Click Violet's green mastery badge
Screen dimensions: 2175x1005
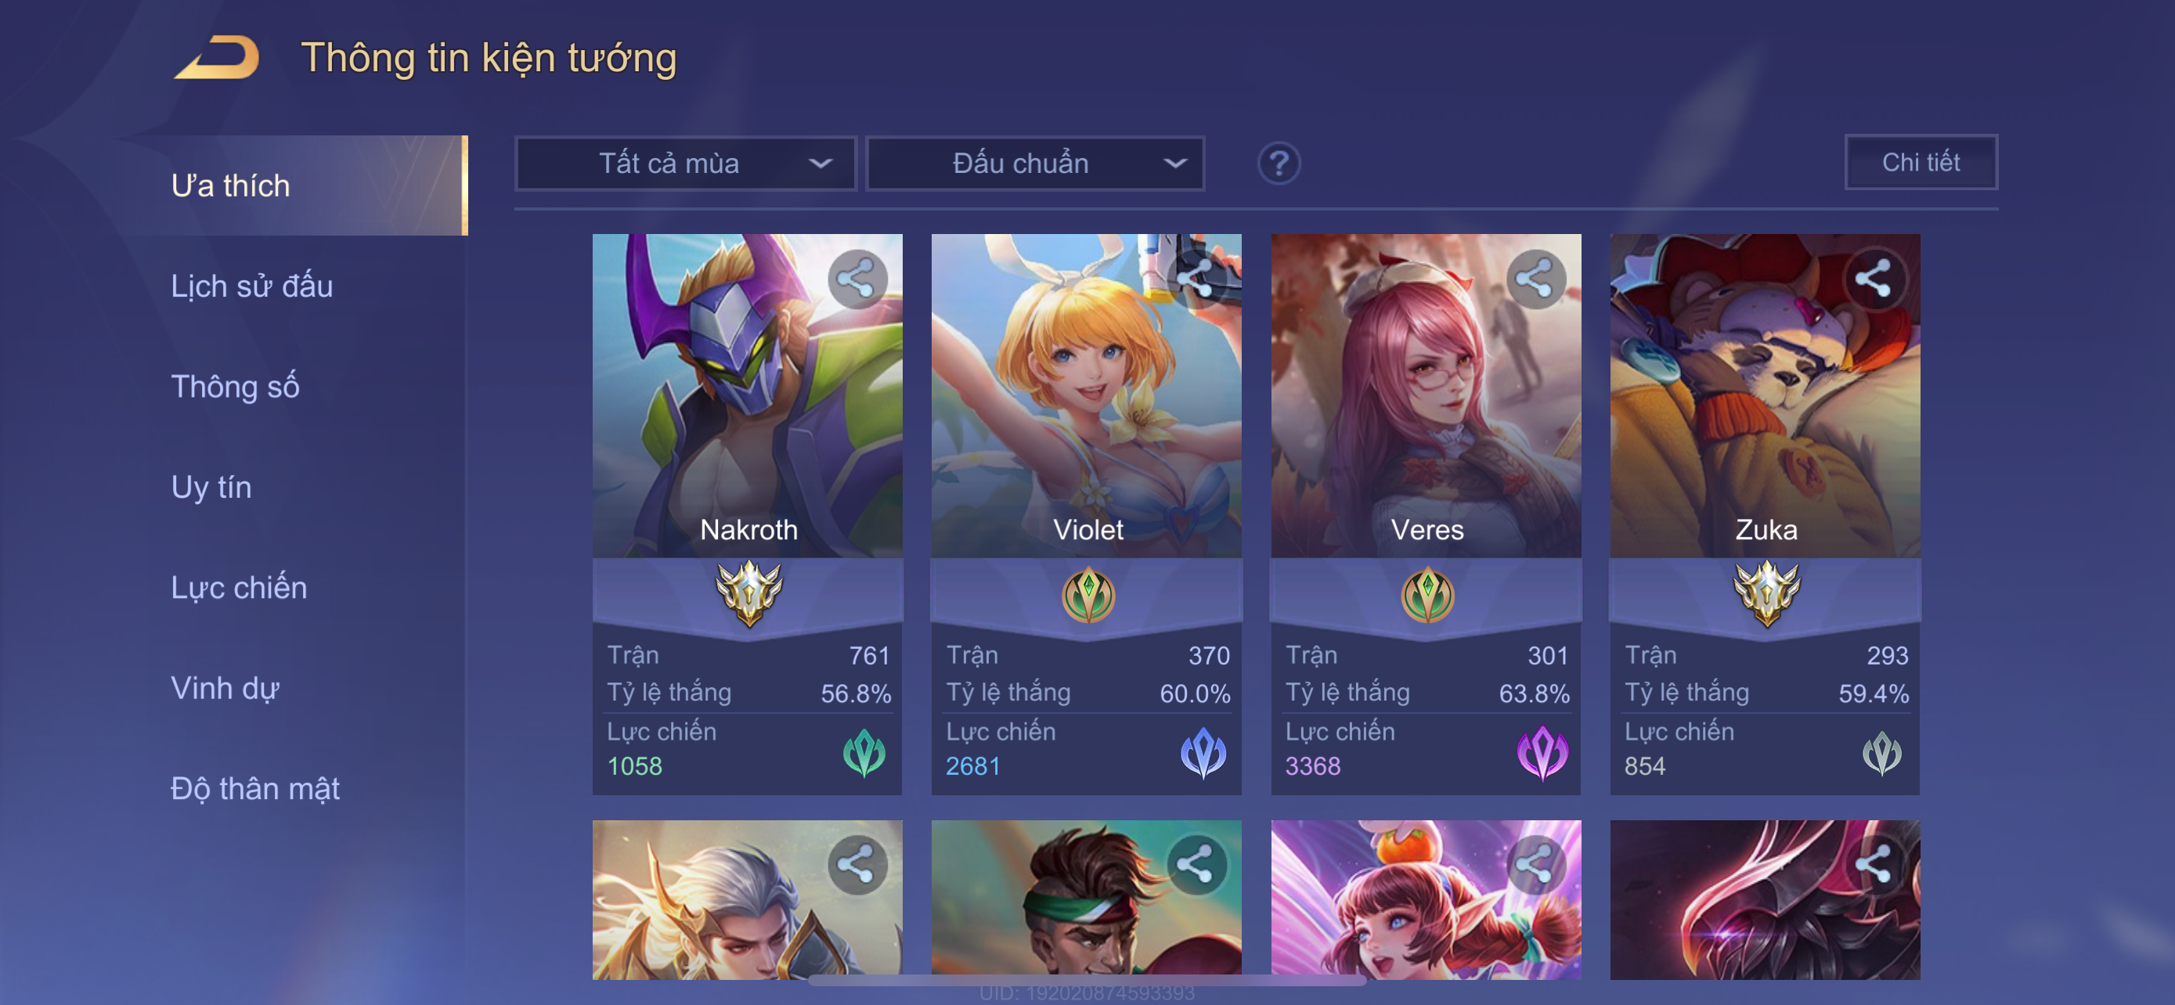tap(1087, 595)
